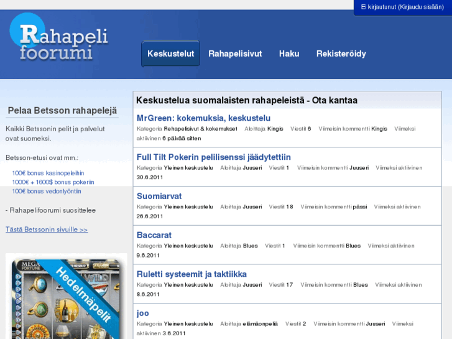Go to the Haku search page
452x339 pixels.
pos(289,53)
